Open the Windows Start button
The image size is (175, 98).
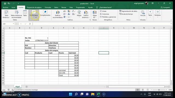(x=71, y=94)
